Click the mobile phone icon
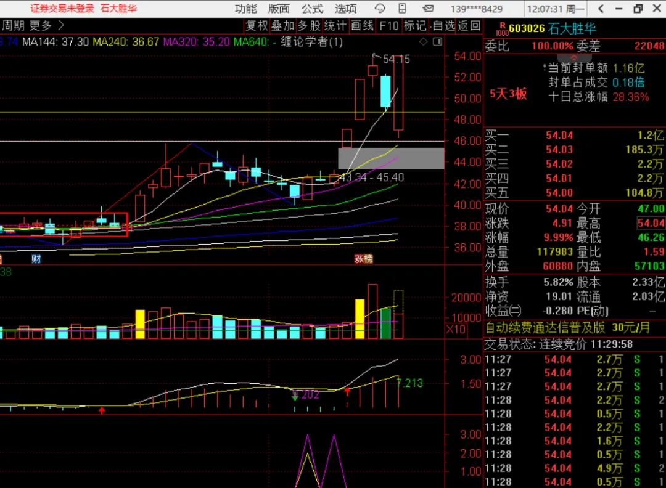Image resolution: width=666 pixels, height=488 pixels. click(402, 9)
